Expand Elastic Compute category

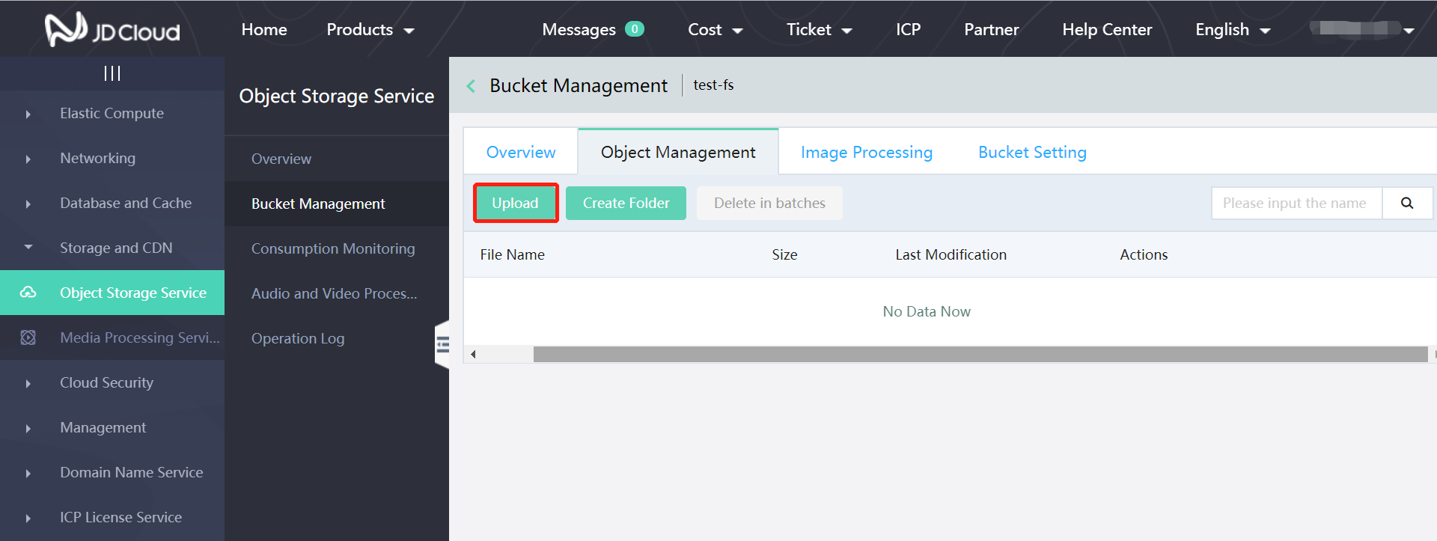(28, 114)
